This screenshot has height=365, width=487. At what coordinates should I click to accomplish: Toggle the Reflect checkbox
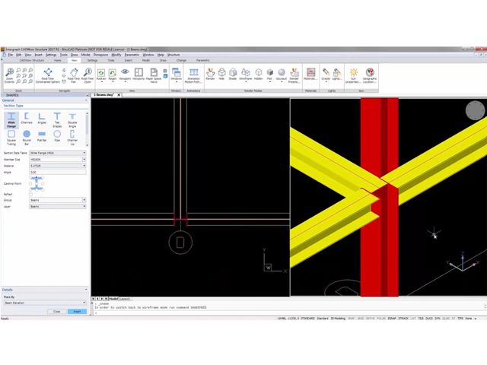tap(32, 194)
